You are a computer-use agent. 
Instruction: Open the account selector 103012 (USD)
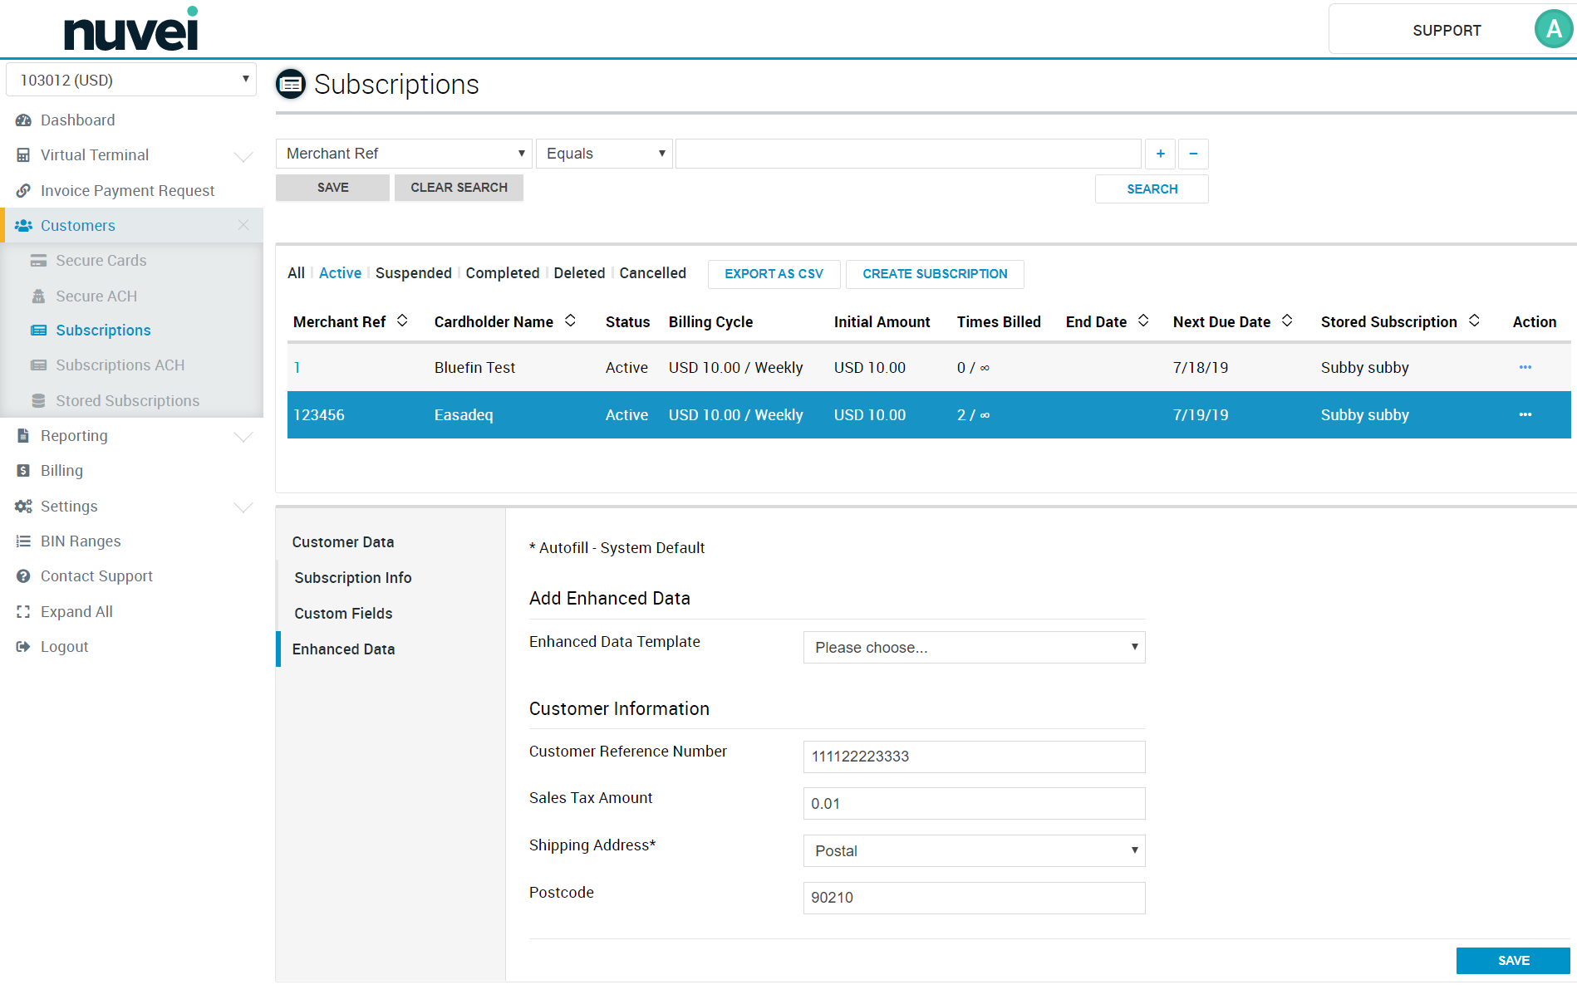click(x=131, y=80)
